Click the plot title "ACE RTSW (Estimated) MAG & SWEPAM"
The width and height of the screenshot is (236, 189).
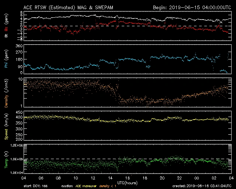click(68, 7)
